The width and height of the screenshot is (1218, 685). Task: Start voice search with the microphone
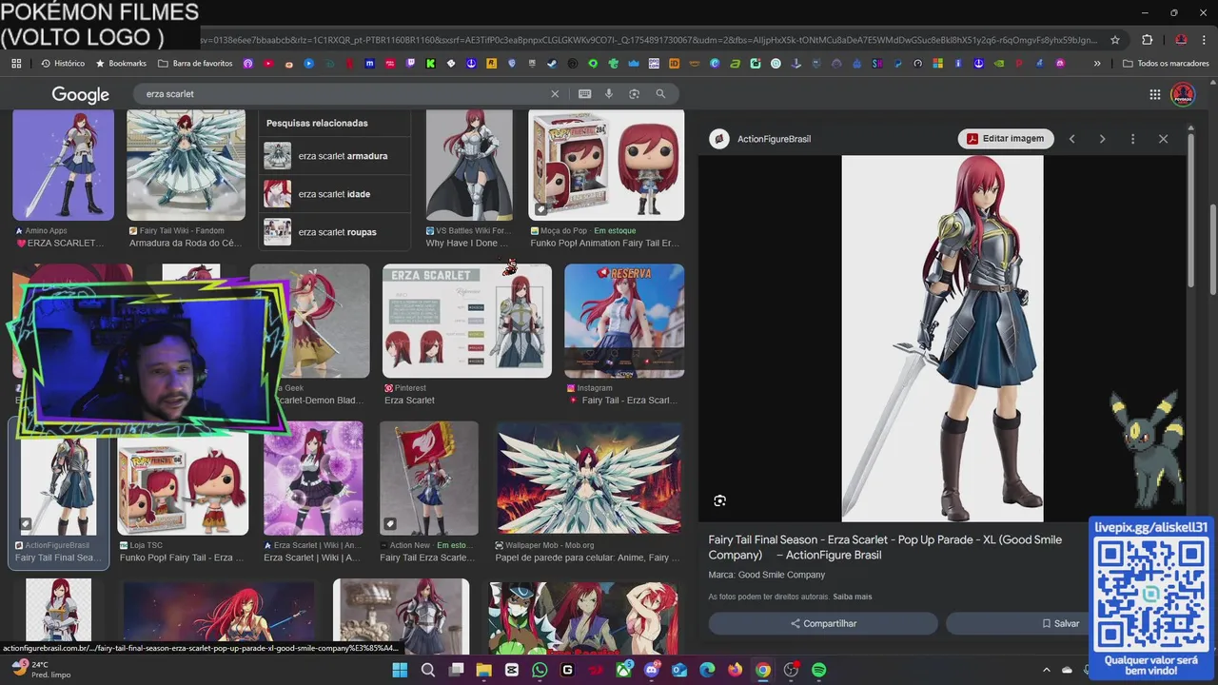609,94
